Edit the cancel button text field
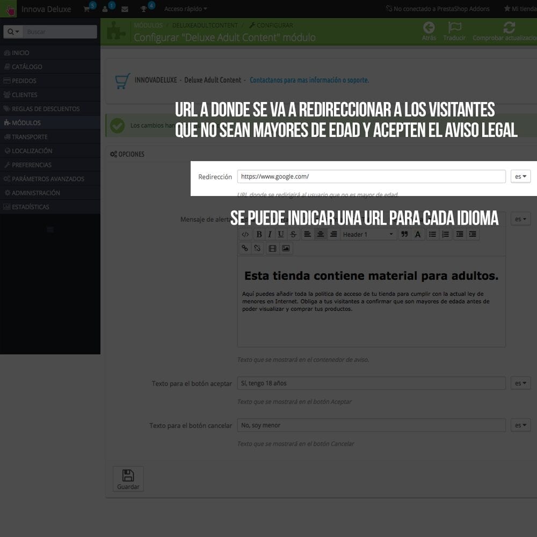 click(371, 425)
